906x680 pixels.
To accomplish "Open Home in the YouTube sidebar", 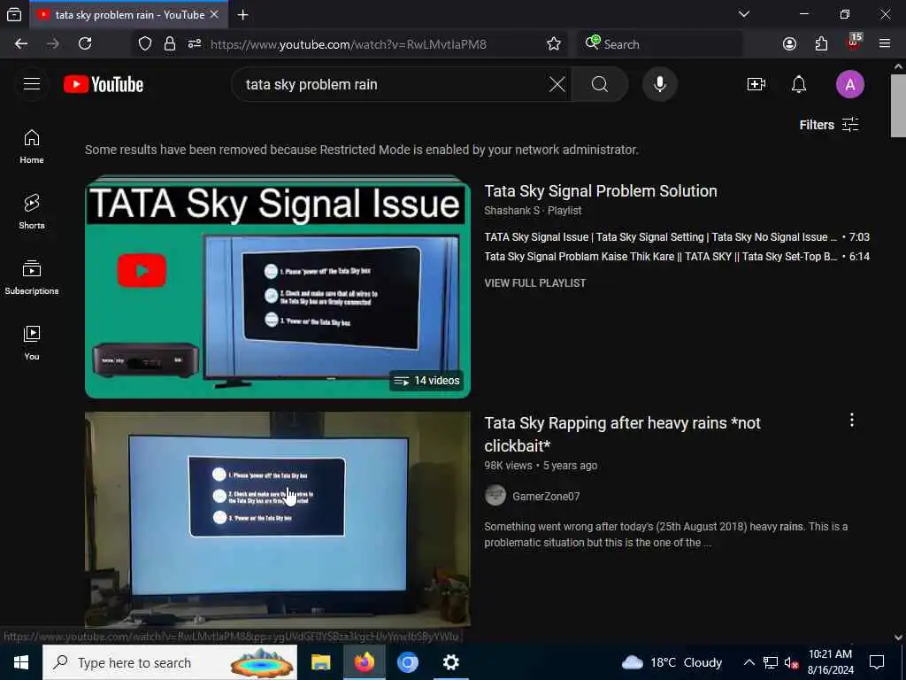I will pos(32,146).
